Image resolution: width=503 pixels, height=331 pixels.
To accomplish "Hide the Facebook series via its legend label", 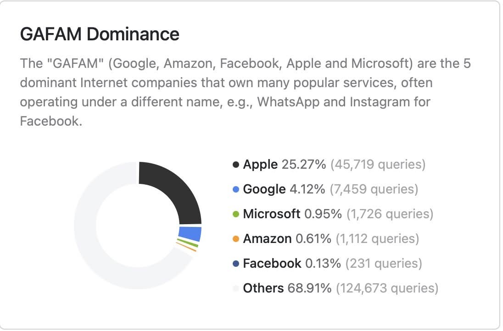I will 272,263.
